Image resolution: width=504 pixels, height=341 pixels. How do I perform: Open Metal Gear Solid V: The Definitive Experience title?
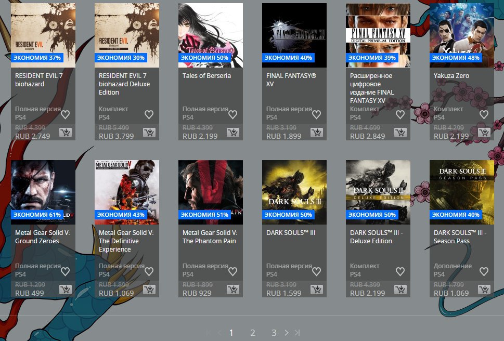coord(126,241)
